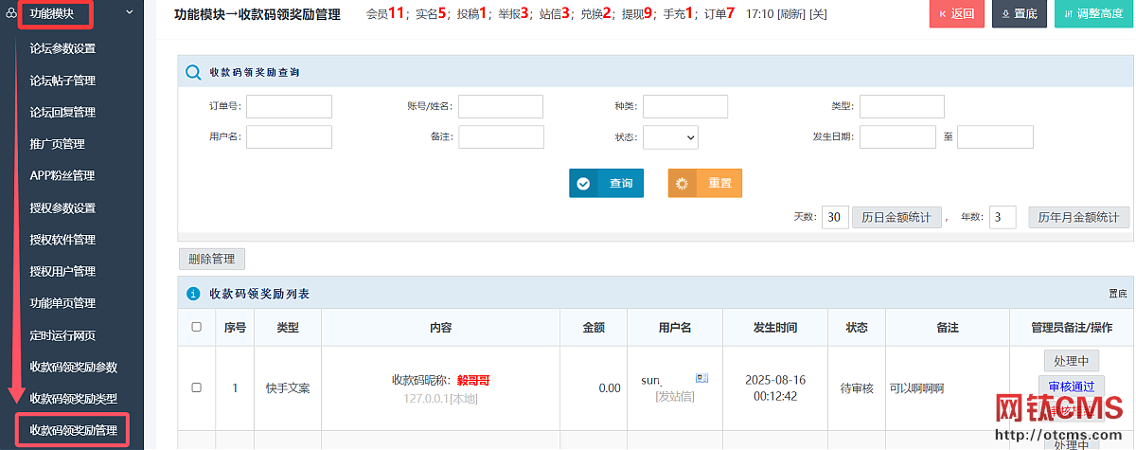1136x450 pixels.
Task: Click the blue info icon in the list header
Action: pyautogui.click(x=193, y=294)
